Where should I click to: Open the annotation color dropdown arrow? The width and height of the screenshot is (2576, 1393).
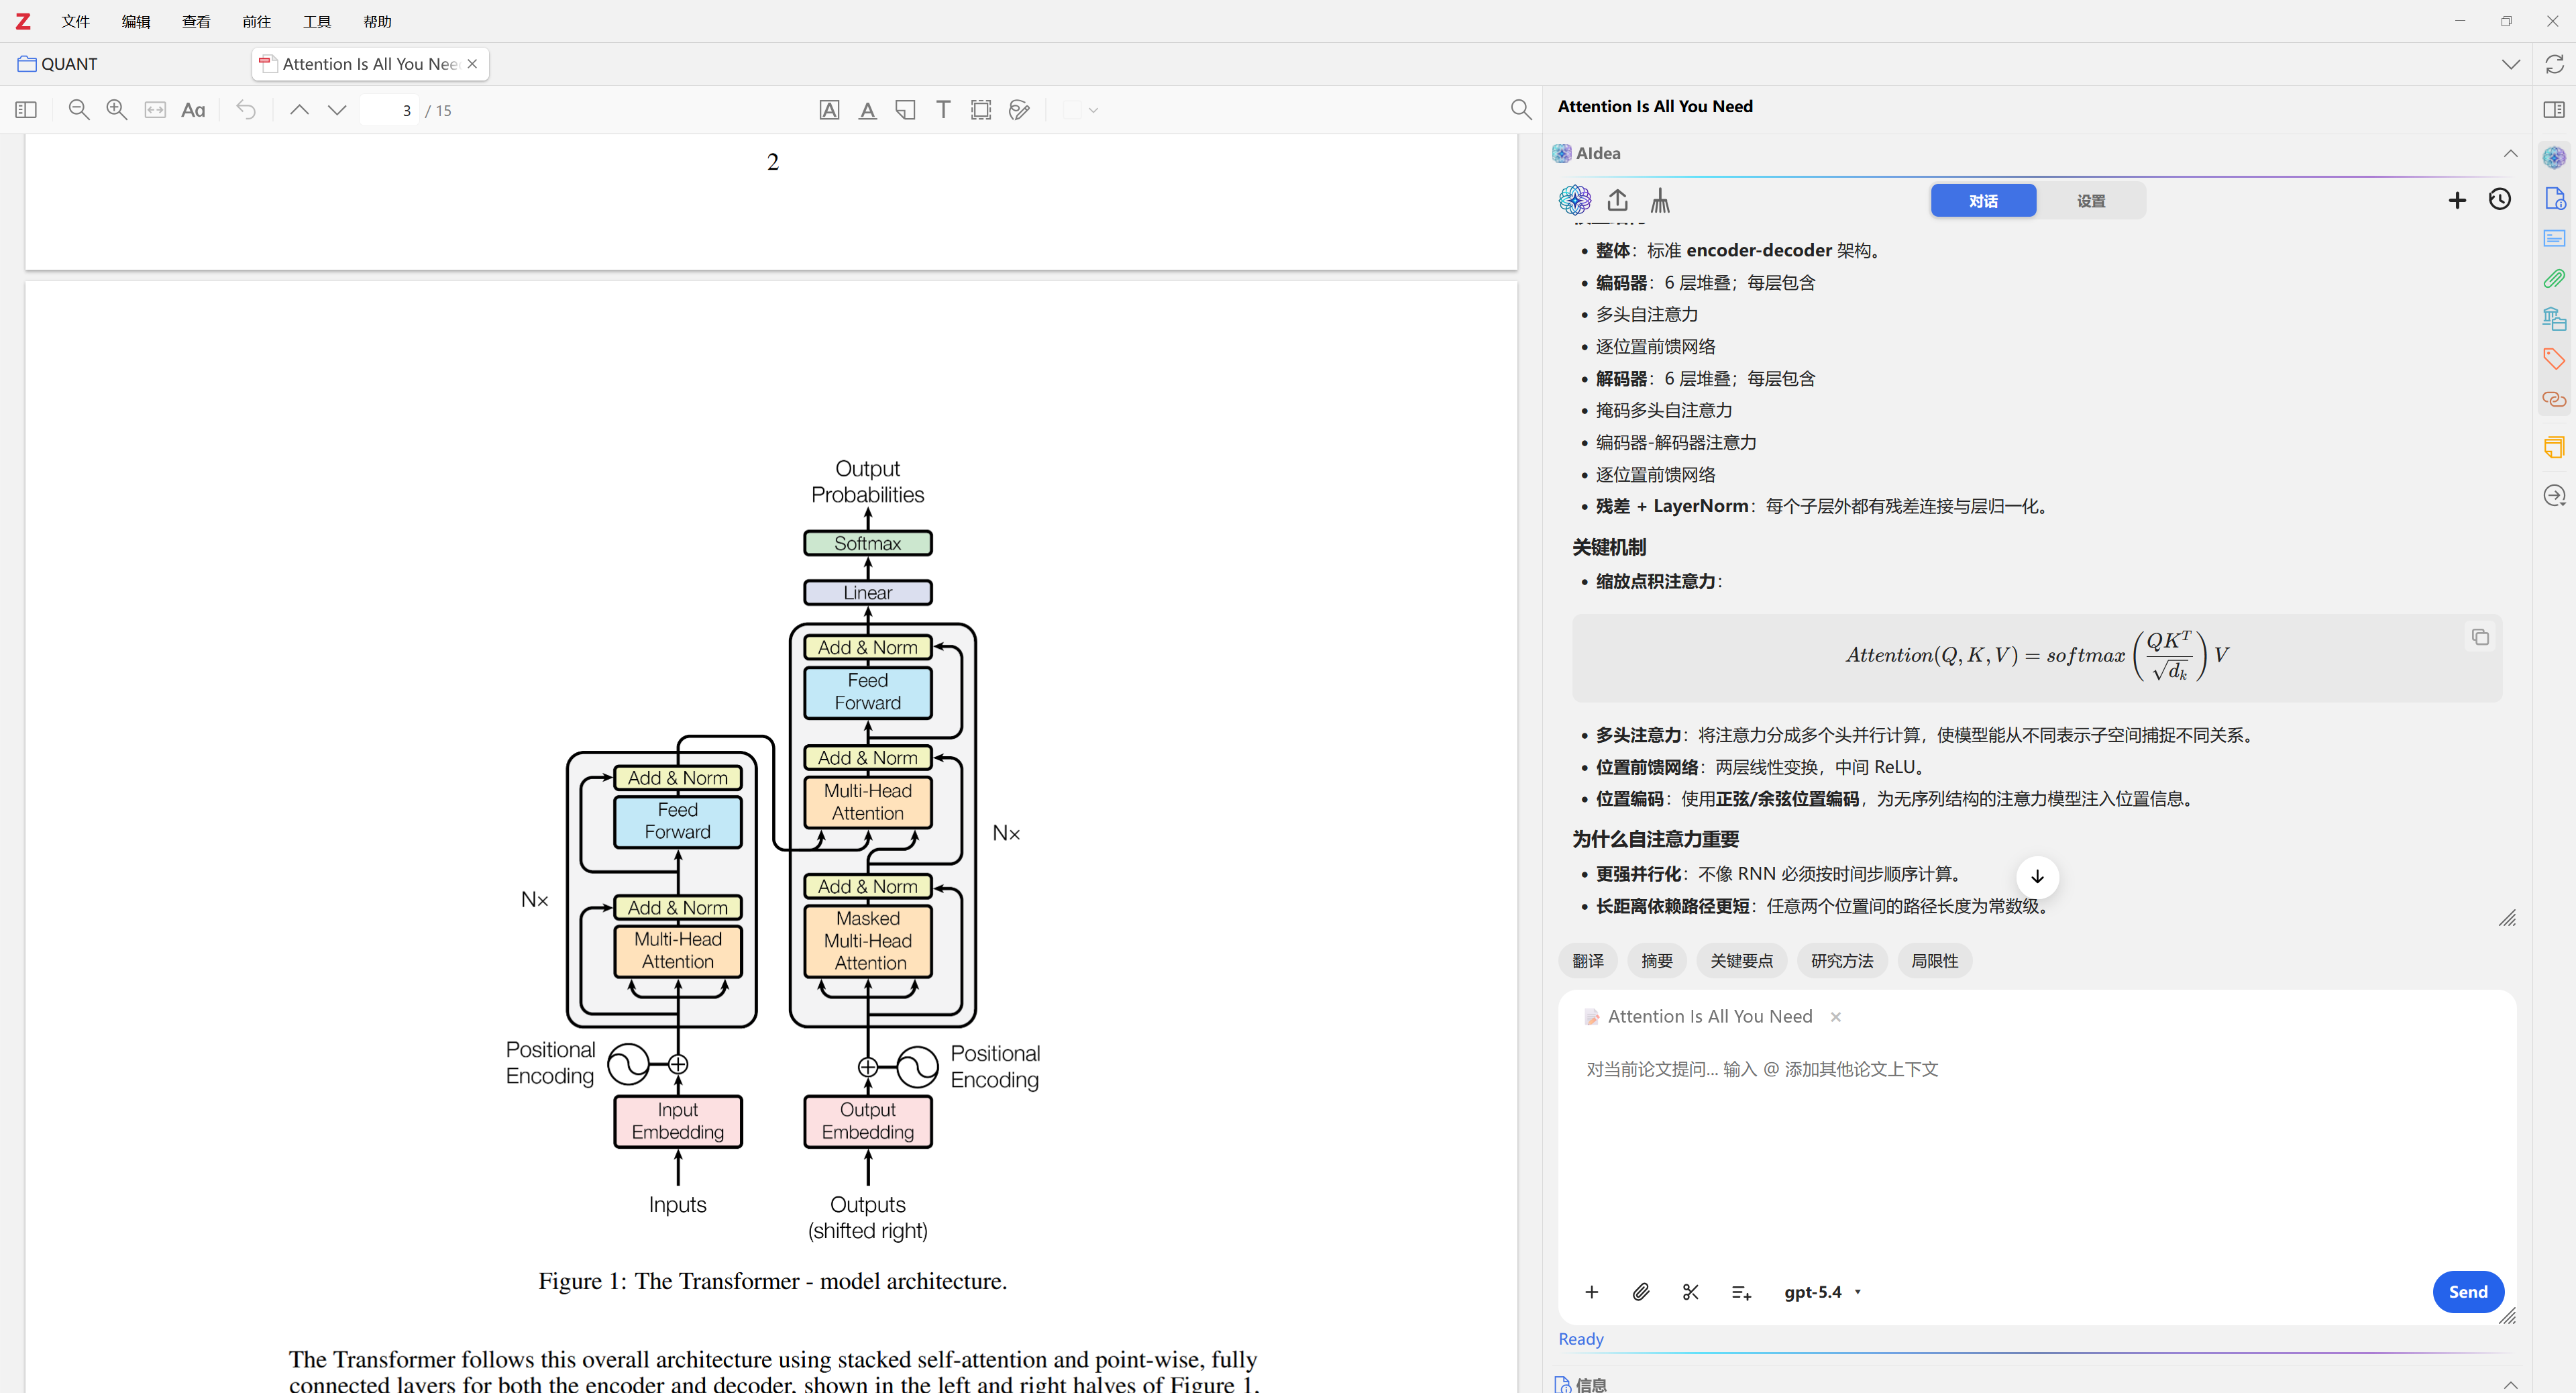coord(1093,110)
